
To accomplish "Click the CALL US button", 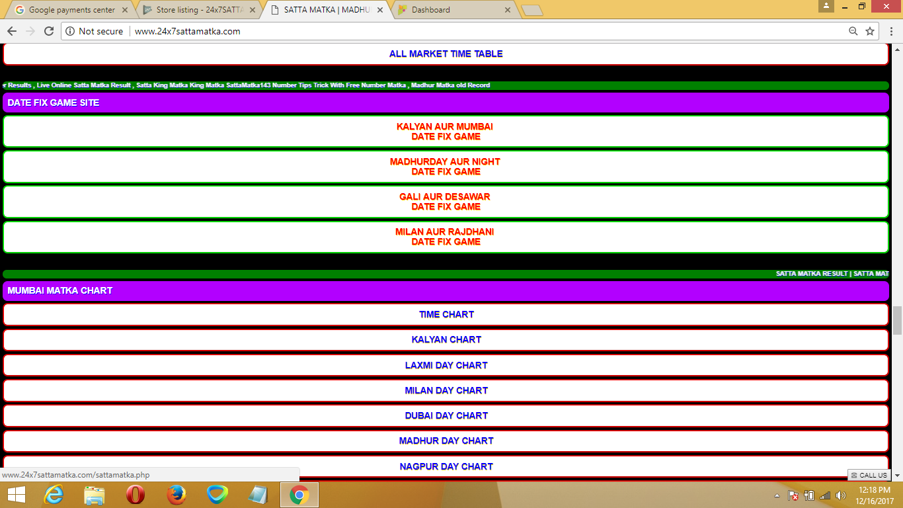I will coord(869,475).
